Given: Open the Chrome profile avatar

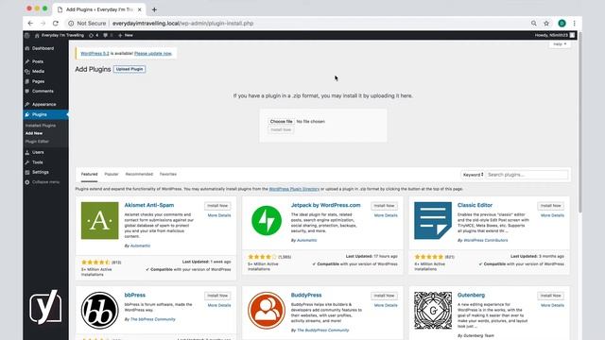Looking at the screenshot, I should [562, 23].
